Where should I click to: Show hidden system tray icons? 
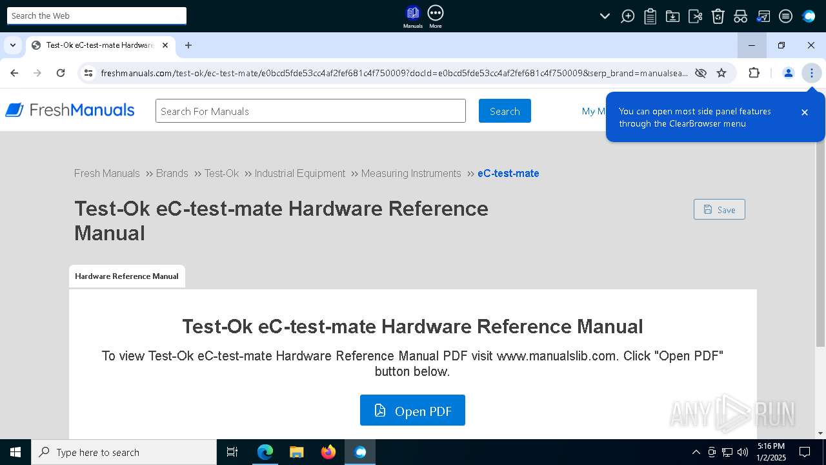pos(696,452)
